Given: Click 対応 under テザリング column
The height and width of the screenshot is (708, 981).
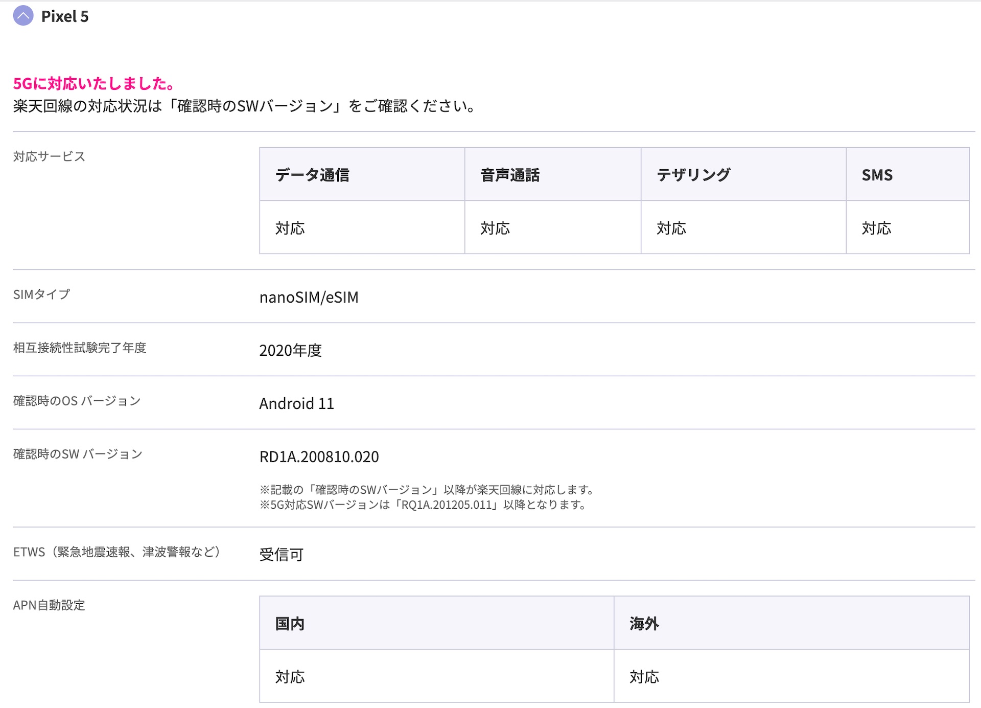Looking at the screenshot, I should [670, 228].
